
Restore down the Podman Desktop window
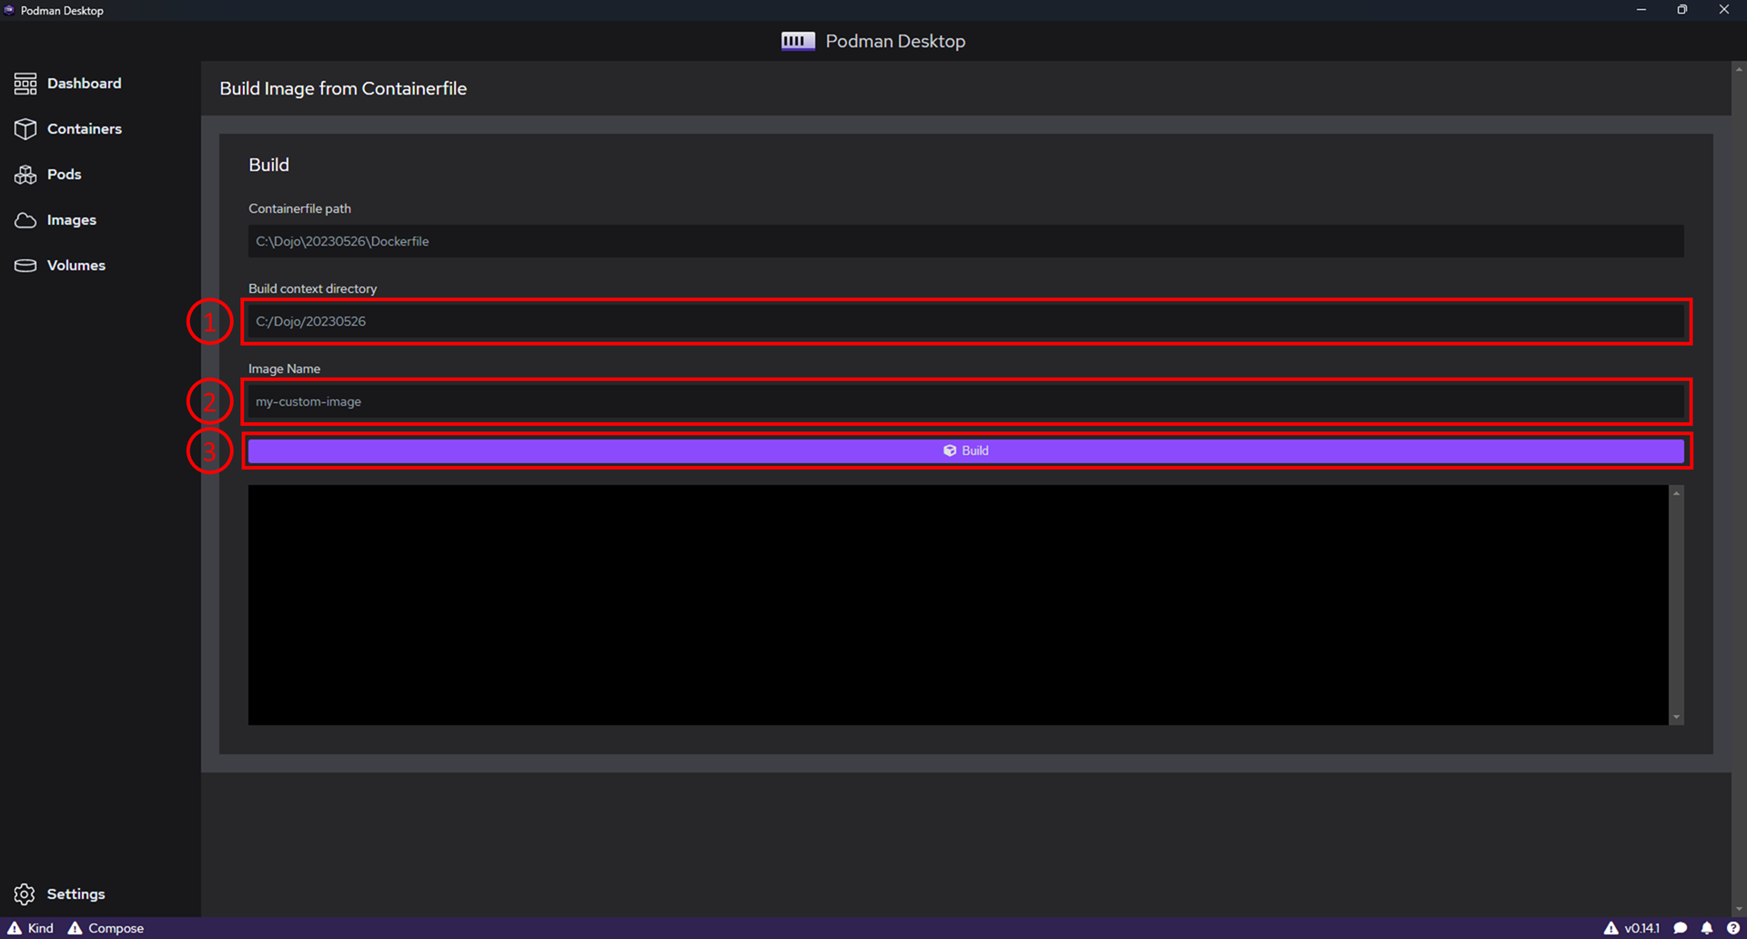[x=1682, y=10]
